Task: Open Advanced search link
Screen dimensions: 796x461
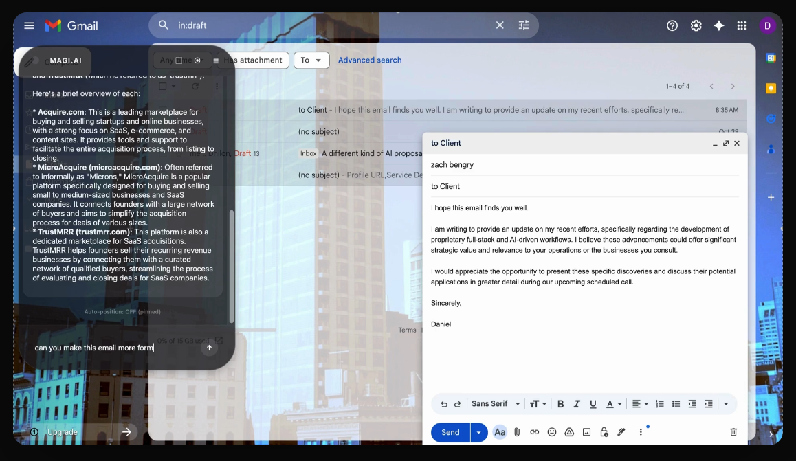Action: point(370,60)
